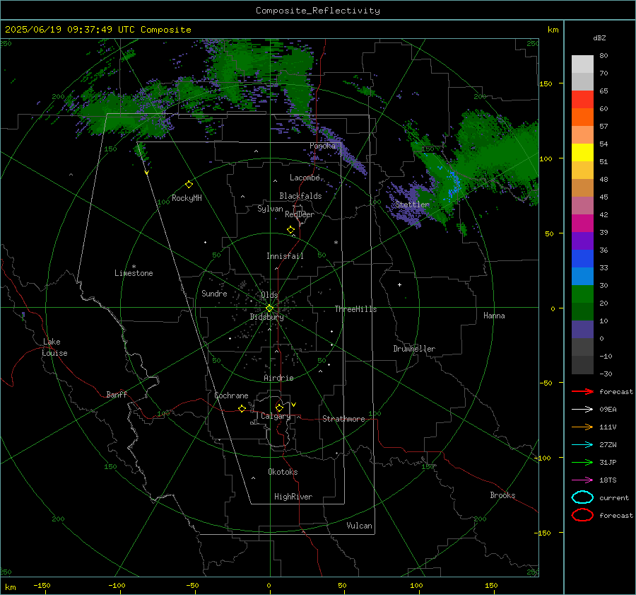
Task: Select the Banff label
Action: [117, 394]
